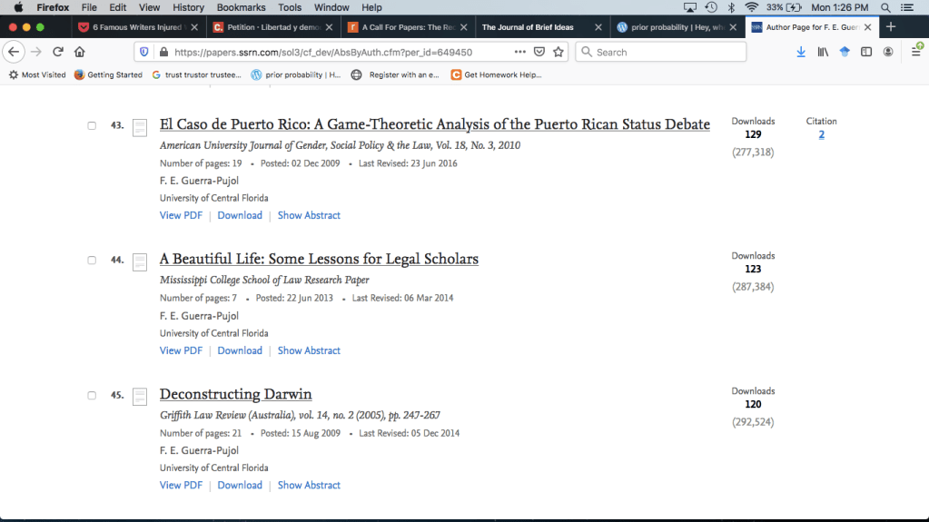Click View PDF for El Caso de Puerto Rico
The height and width of the screenshot is (522, 929).
(181, 216)
